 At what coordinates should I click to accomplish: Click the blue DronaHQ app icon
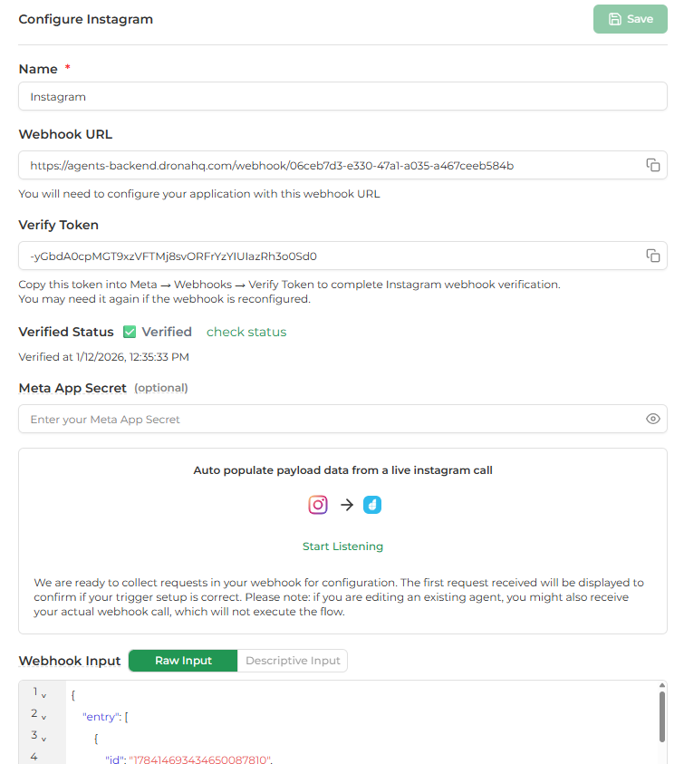click(372, 504)
